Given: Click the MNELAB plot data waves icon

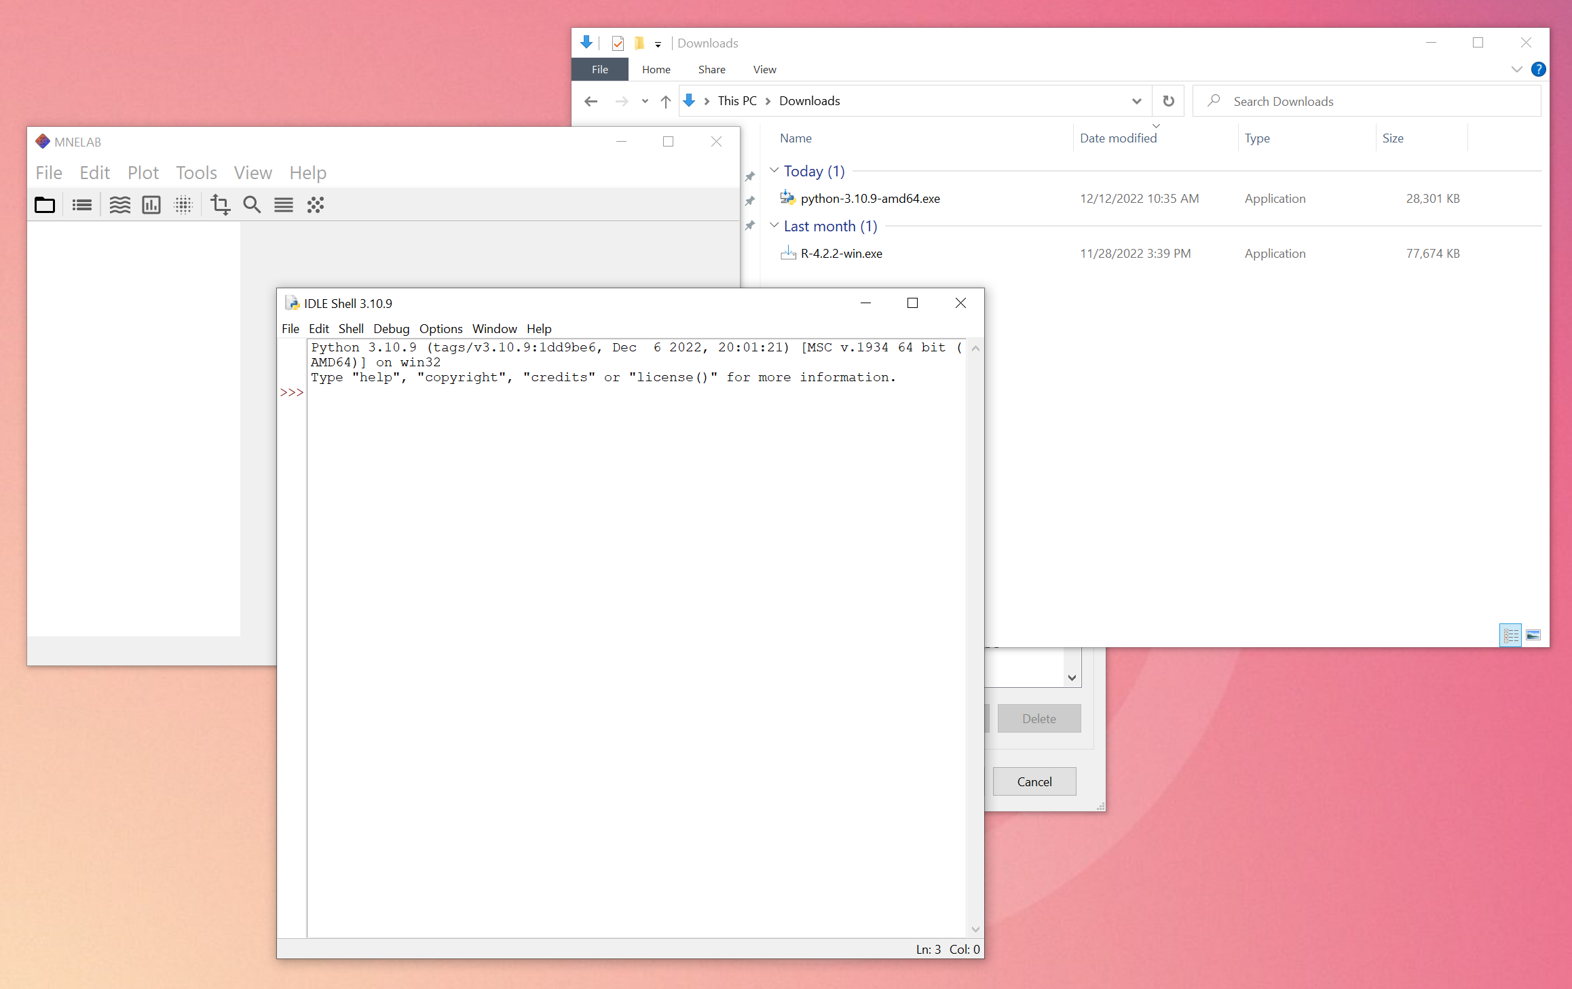Looking at the screenshot, I should (119, 205).
